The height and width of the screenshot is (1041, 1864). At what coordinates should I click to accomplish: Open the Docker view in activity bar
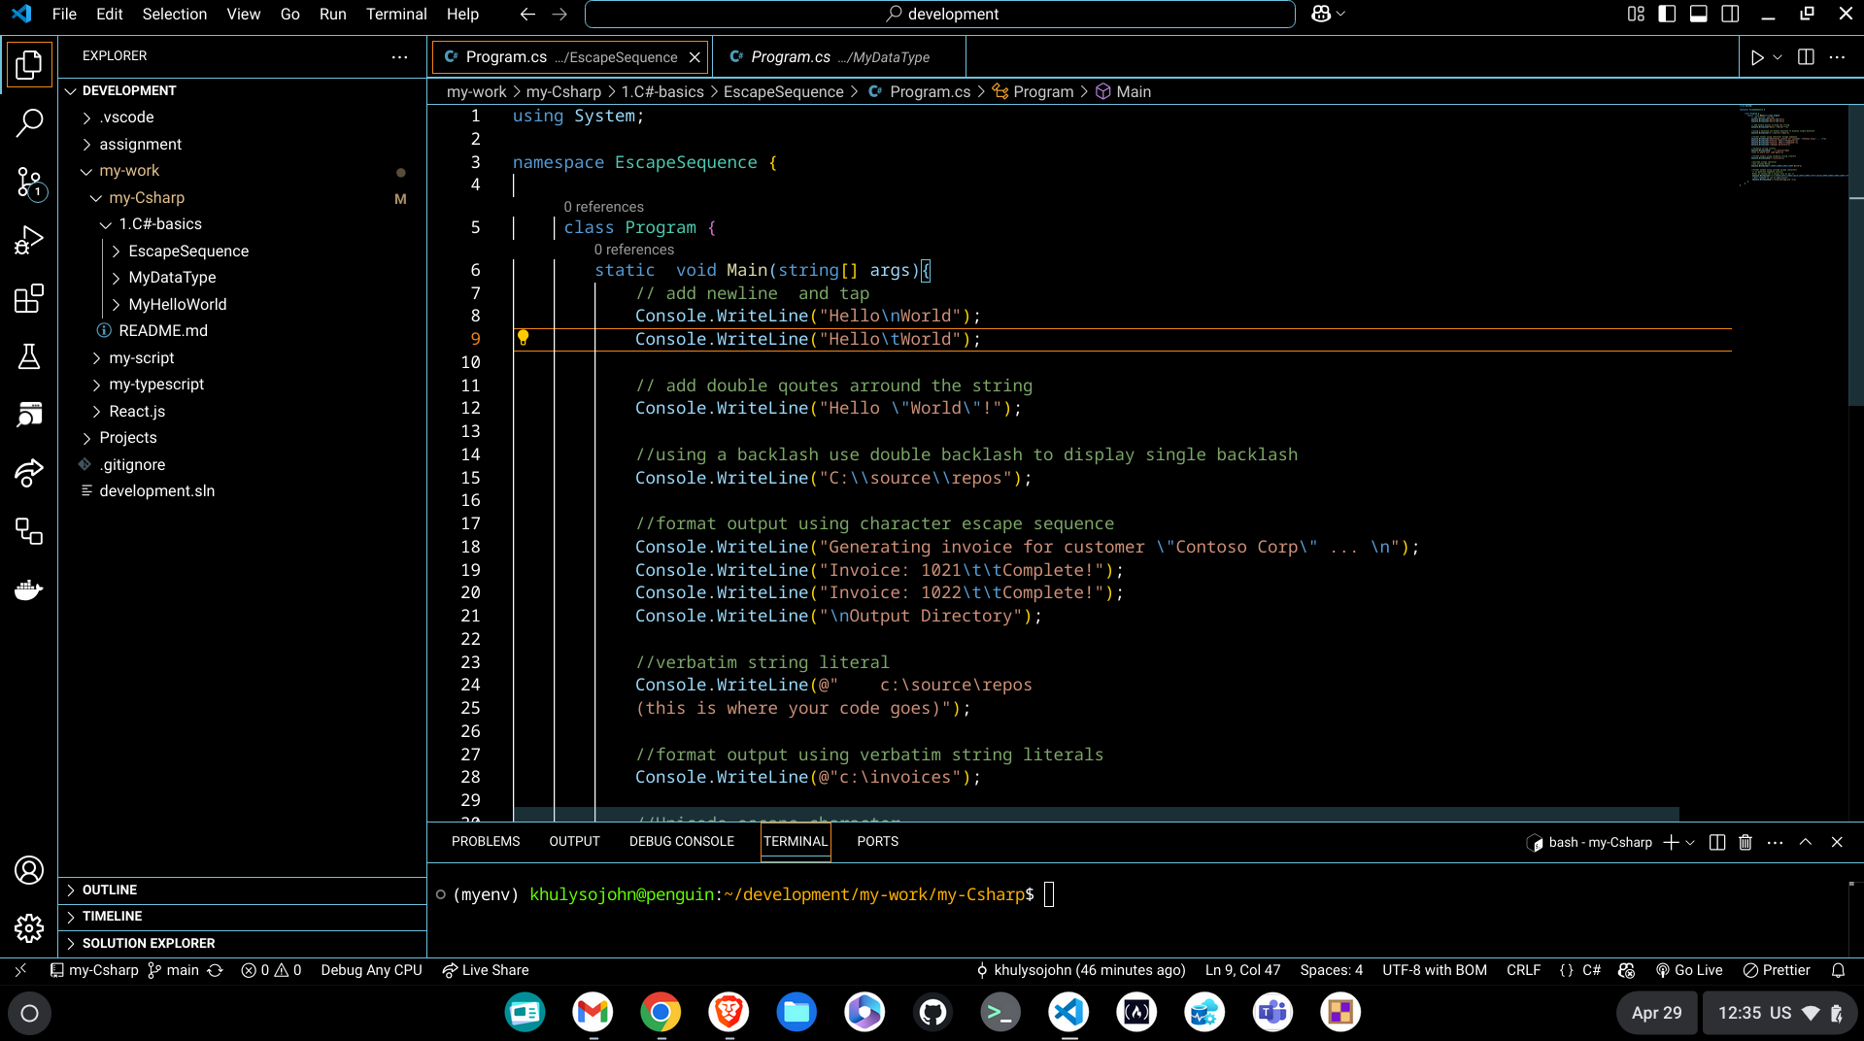click(29, 589)
